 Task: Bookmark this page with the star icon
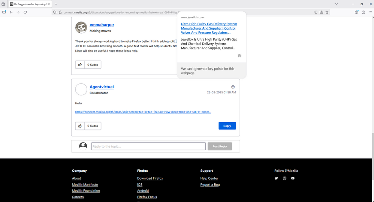327,12
